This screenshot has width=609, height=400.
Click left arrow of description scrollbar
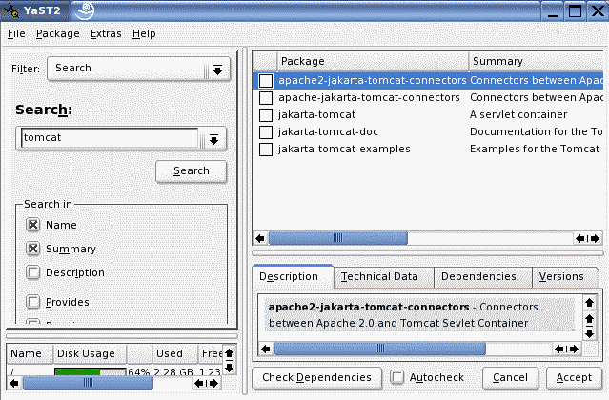(266, 349)
